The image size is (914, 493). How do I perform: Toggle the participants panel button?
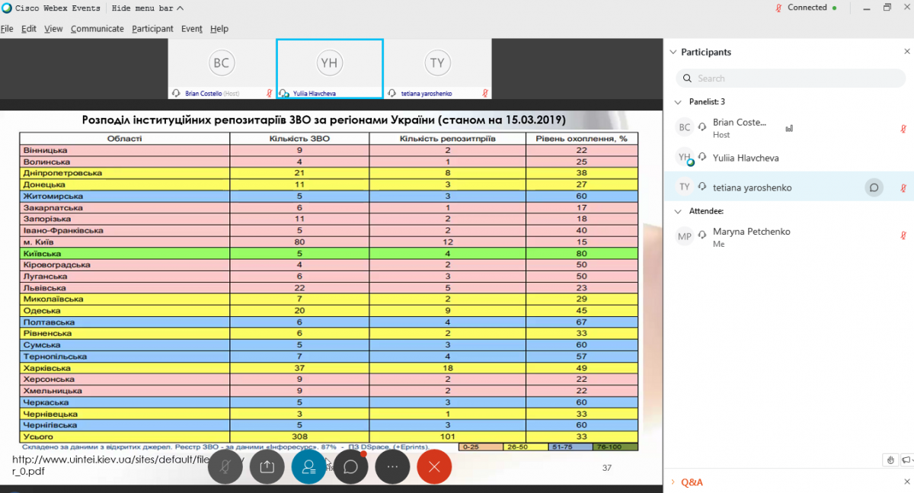click(x=308, y=467)
